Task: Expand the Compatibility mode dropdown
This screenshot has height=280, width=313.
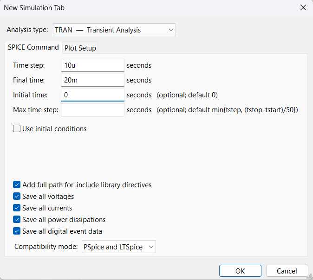Action: (118, 247)
